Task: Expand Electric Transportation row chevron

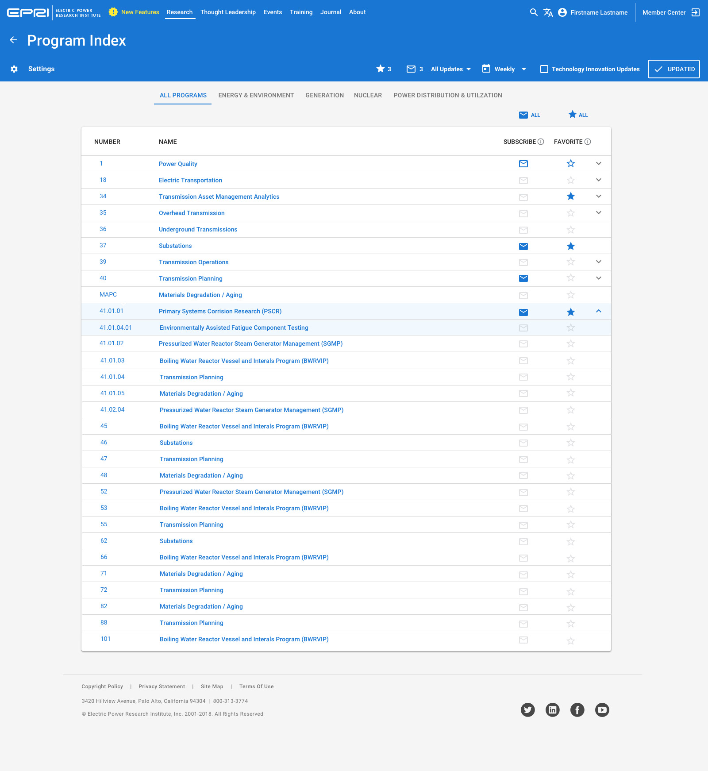Action: (x=599, y=180)
